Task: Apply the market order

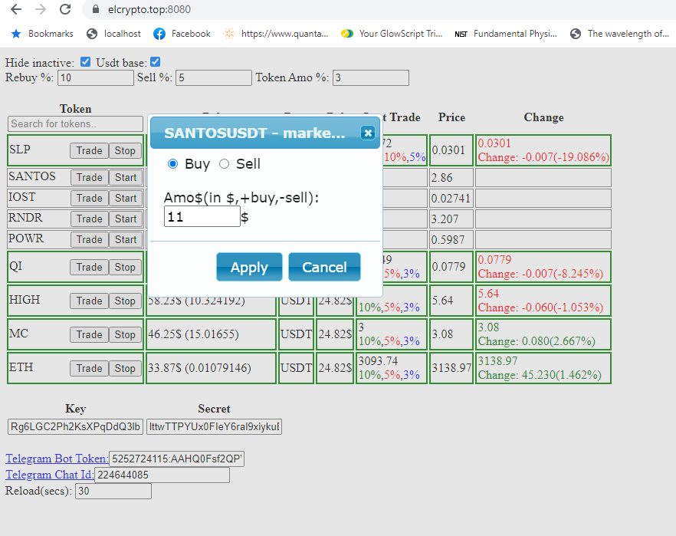Action: click(x=249, y=267)
